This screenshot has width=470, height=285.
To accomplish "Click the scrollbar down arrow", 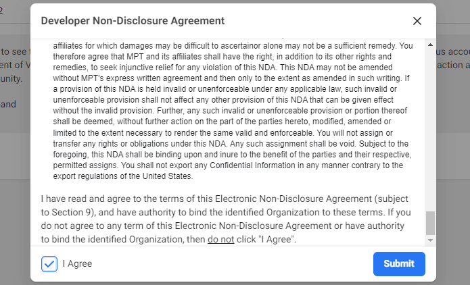I will point(430,240).
